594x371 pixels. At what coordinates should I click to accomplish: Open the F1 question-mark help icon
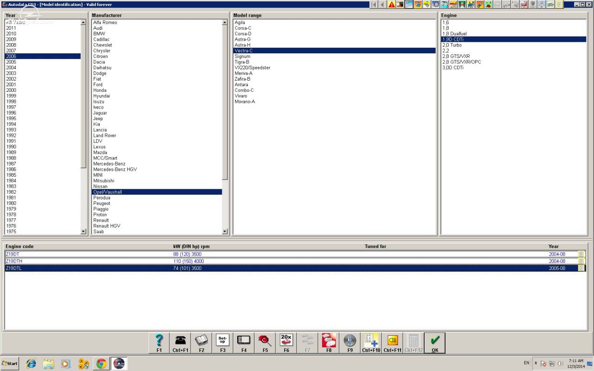click(x=159, y=343)
